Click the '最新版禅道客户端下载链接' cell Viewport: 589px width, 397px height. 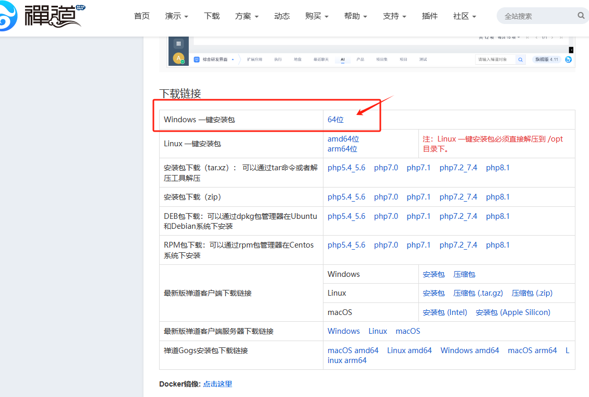click(241, 293)
